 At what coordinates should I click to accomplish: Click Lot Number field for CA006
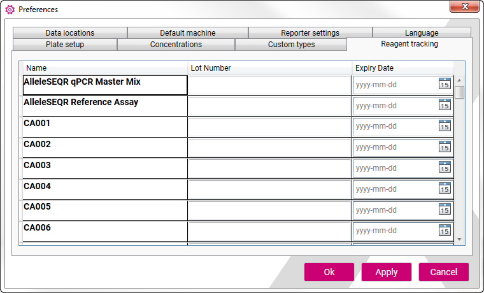tap(270, 231)
